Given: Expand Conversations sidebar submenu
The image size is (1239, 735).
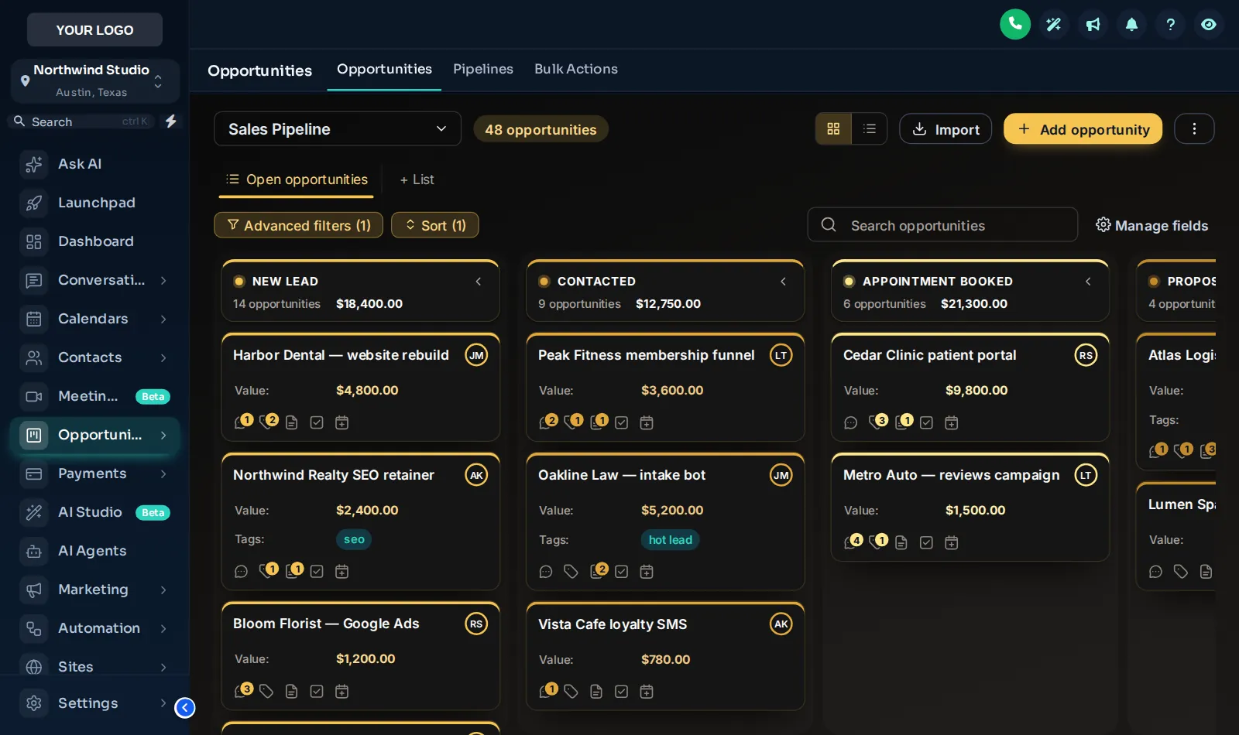Looking at the screenshot, I should click(x=163, y=280).
